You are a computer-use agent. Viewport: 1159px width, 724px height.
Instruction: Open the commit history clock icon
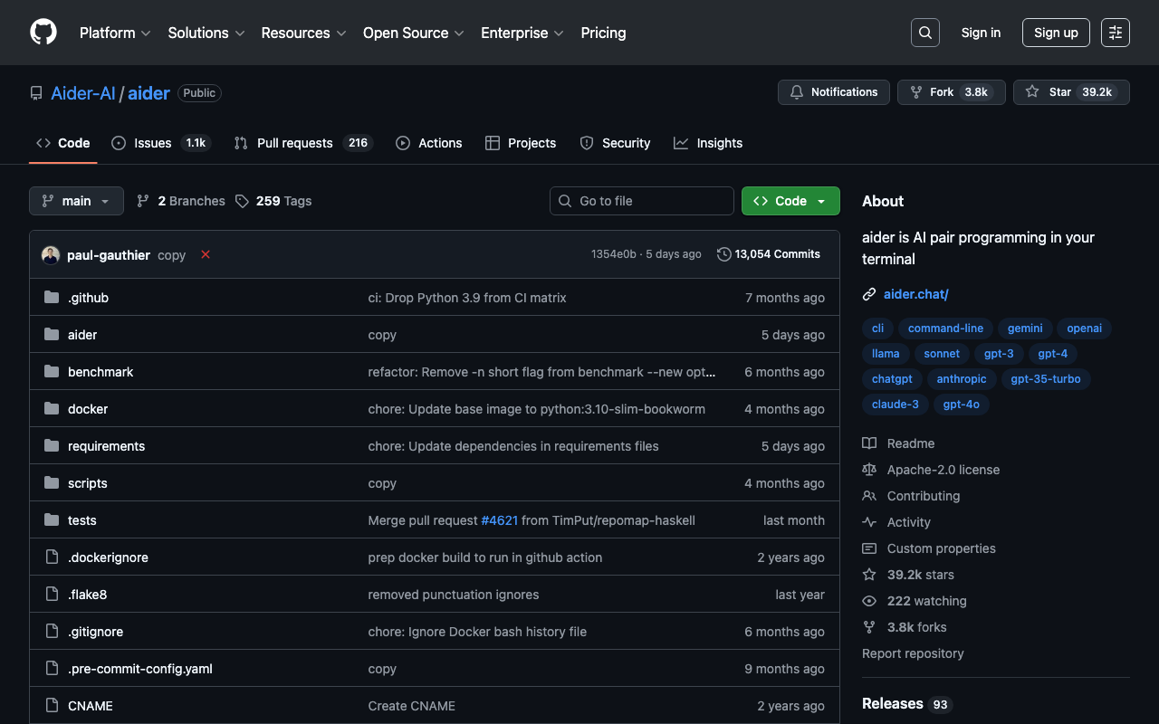[x=723, y=254]
